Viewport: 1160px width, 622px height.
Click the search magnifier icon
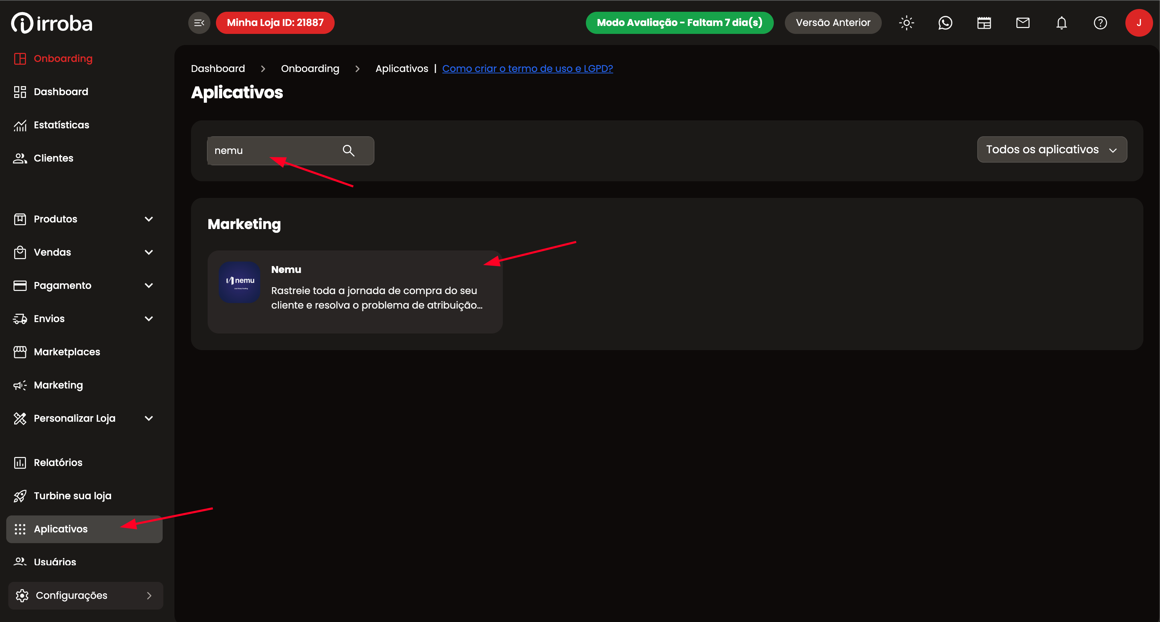[x=348, y=150]
